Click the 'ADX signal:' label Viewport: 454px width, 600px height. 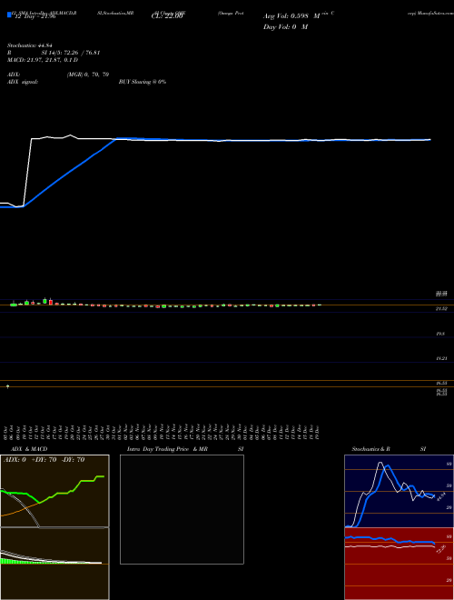(22, 82)
